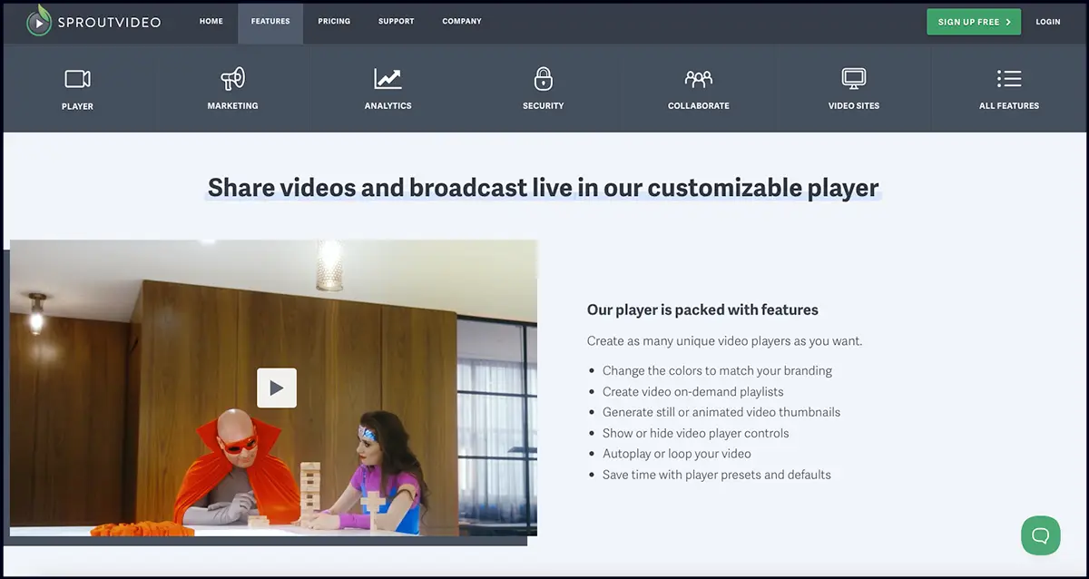Click the Company menu item
The image size is (1089, 579).
pos(462,22)
